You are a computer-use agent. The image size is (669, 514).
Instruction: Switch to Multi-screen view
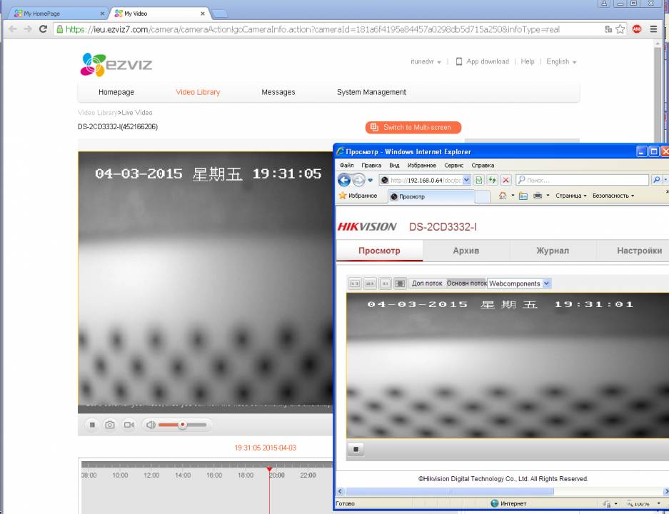pyautogui.click(x=413, y=127)
